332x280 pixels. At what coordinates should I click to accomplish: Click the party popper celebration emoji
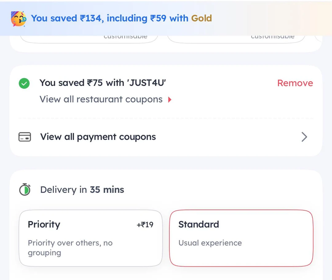[18, 18]
